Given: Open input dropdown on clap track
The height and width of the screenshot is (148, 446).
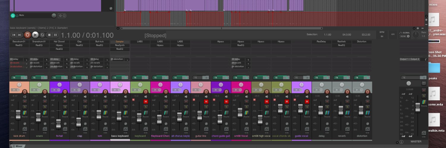Looking at the screenshot, I should coord(76,90).
